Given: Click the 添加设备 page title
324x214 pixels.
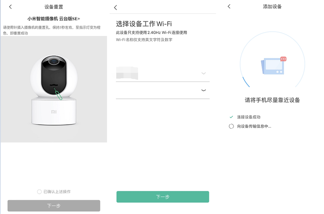Looking at the screenshot, I should (272, 6).
